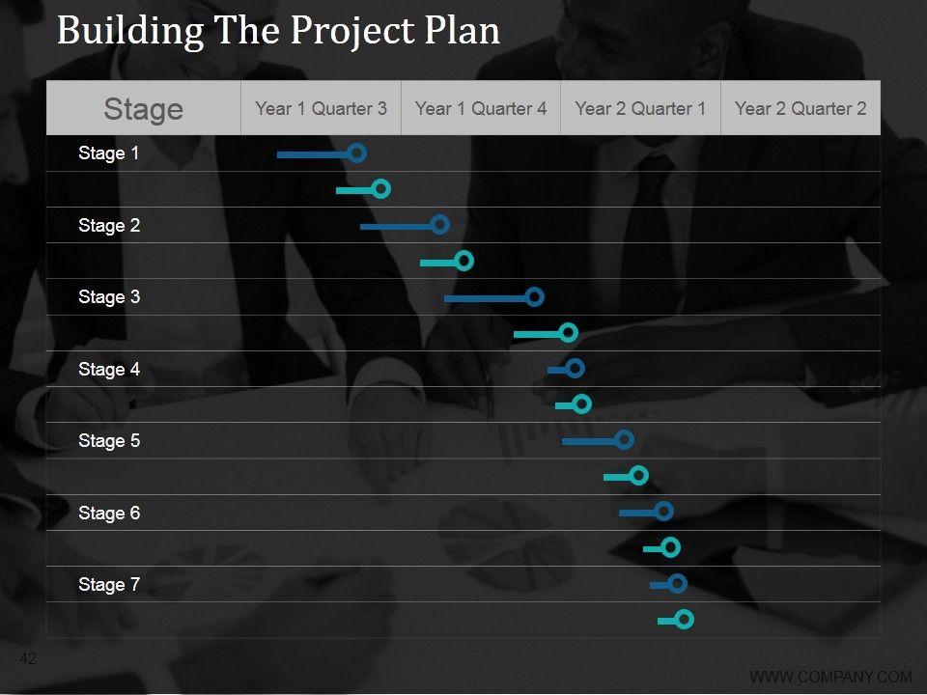Viewport: 927px width, 695px height.
Task: Click the Stage column header
Action: 143,108
